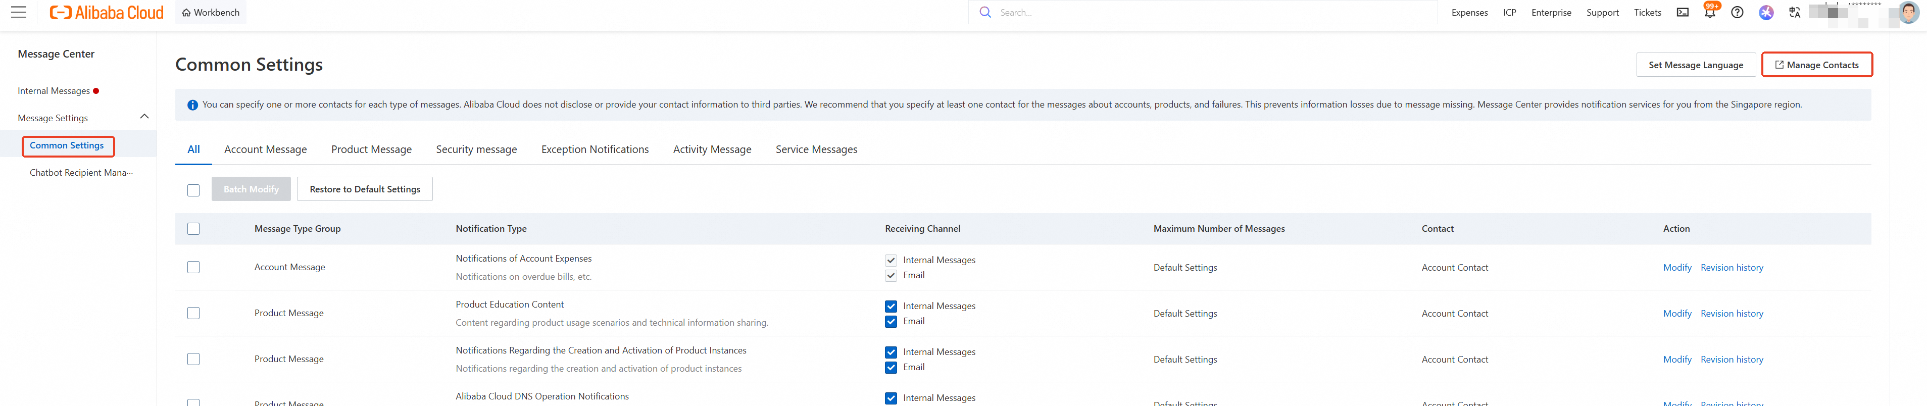1927x406 pixels.
Task: Click the Alibaba Cloud logo
Action: click(106, 13)
